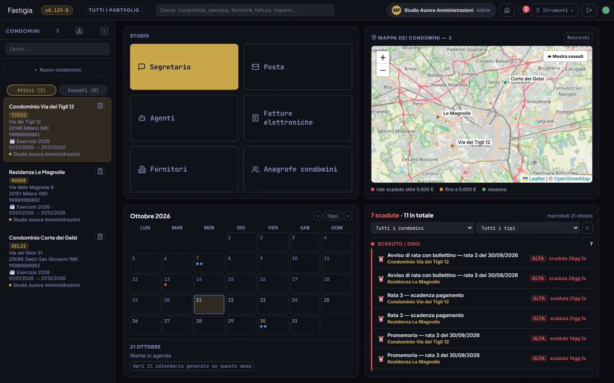Open Tutti i portfolio selector
The width and height of the screenshot is (614, 383).
(x=114, y=10)
